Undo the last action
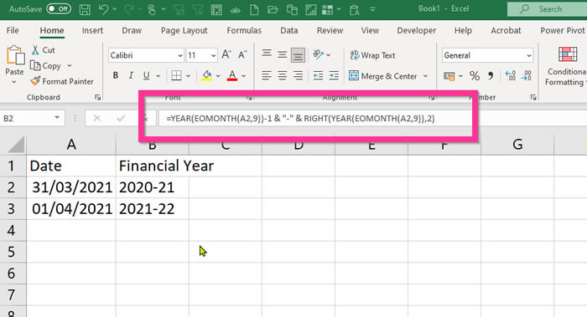The width and height of the screenshot is (587, 317). 103,9
